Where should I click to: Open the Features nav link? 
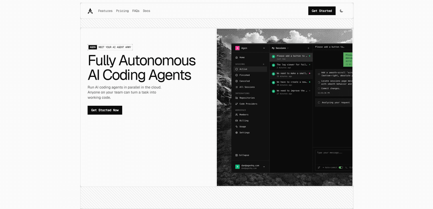[x=105, y=11]
